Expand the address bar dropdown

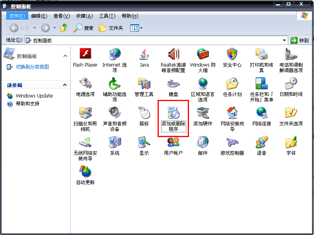click(x=284, y=40)
